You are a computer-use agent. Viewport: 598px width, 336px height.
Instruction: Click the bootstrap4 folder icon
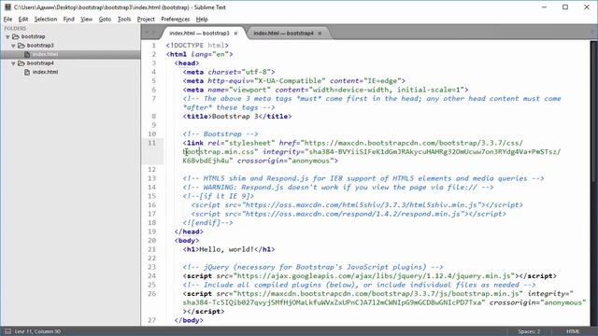pos(21,63)
